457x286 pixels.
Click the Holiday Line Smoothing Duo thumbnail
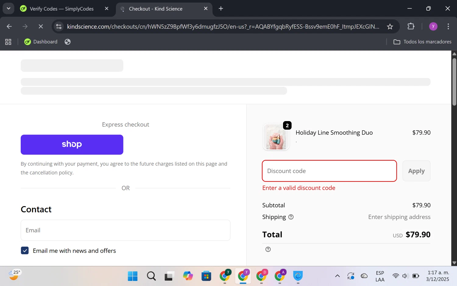(276, 137)
